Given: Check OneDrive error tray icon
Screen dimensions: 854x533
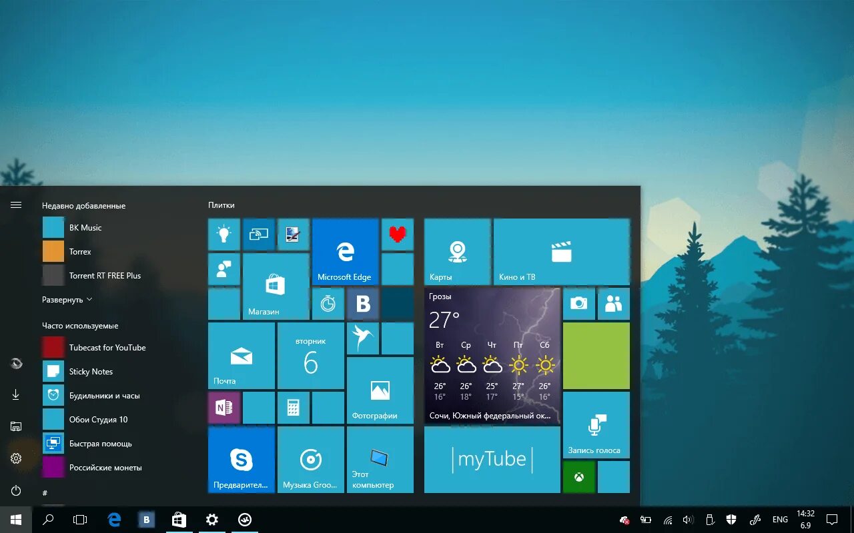Looking at the screenshot, I should [624, 520].
